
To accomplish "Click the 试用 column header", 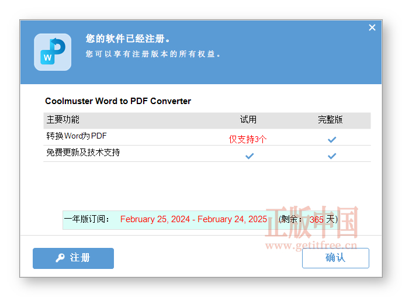I will (x=248, y=119).
